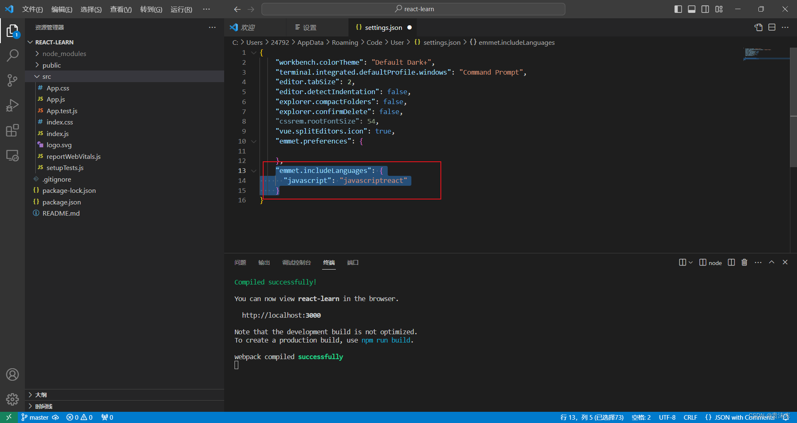Open README.md in the explorer

pos(125,213)
